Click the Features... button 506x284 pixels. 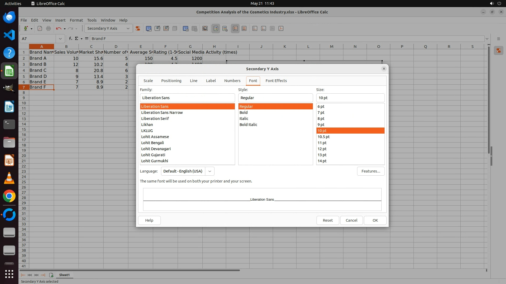[371, 171]
